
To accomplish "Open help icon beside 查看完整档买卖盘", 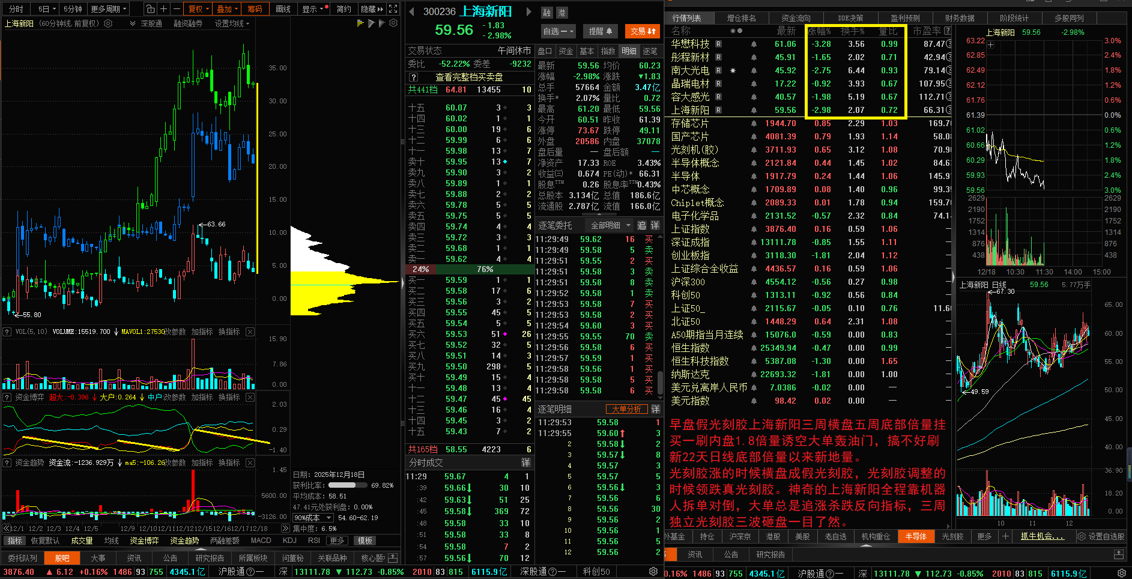I will click(413, 77).
